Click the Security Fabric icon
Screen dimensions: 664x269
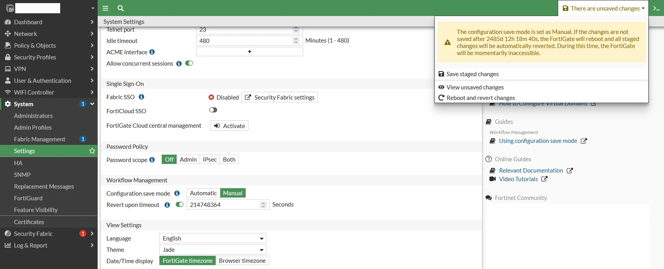tap(8, 233)
